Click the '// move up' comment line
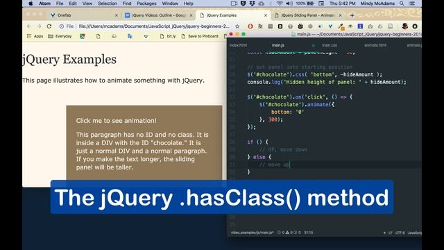This screenshot has height=250, width=444. pos(274,165)
